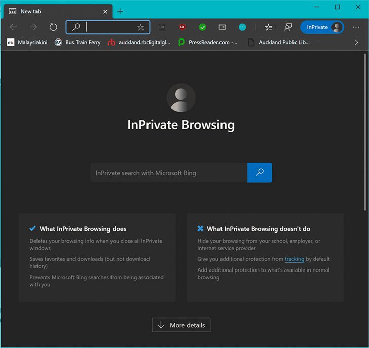Click the InPrivate profile indicator
Screen dimensions: 369x348
[x=322, y=27]
